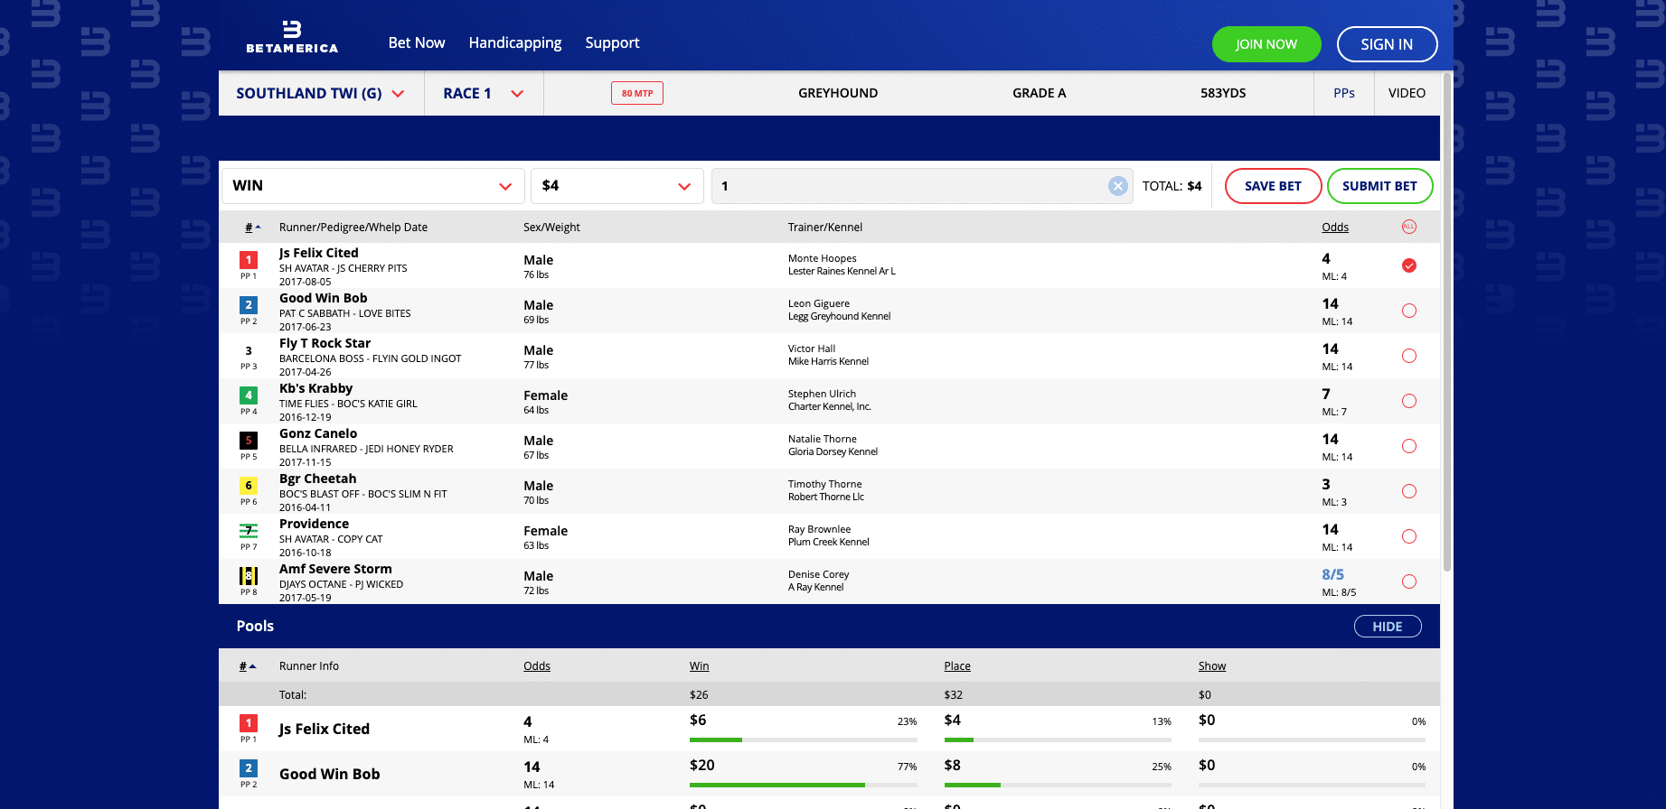Switch to PPs tab
1666x809 pixels.
1344,93
